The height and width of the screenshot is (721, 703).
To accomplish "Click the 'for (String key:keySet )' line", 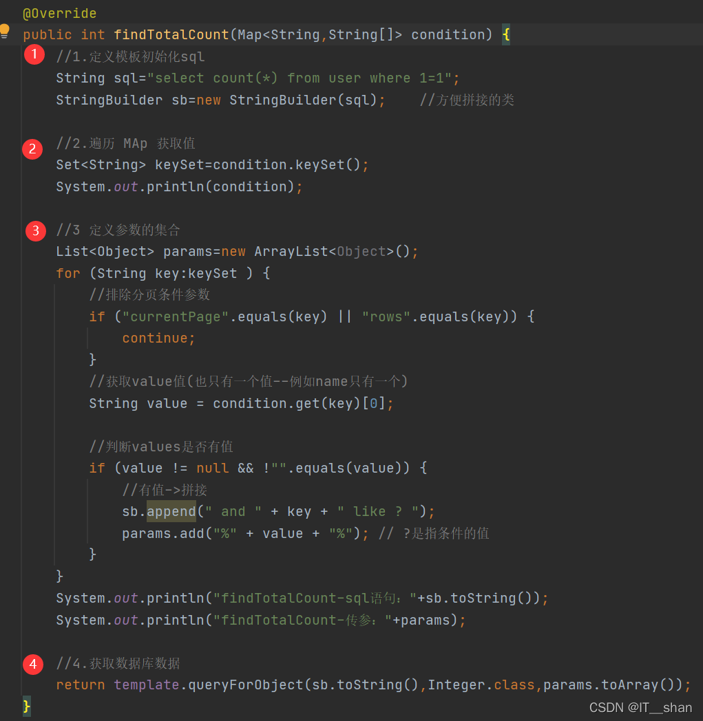I will point(163,274).
